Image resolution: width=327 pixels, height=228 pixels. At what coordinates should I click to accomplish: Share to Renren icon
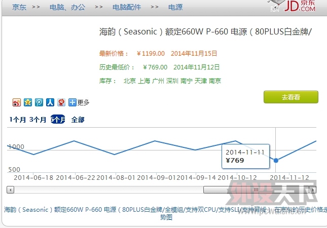tap(50, 102)
